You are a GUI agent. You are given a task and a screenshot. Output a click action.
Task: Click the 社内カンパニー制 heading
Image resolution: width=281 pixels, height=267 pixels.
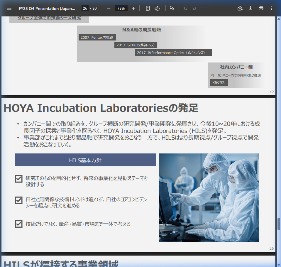[x=236, y=67]
